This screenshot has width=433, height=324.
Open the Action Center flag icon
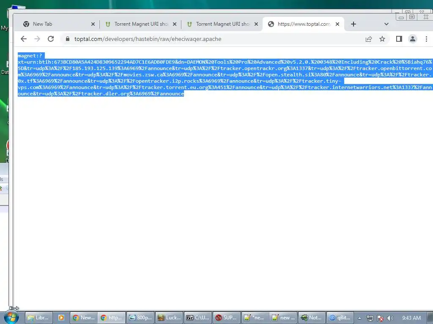click(380, 318)
